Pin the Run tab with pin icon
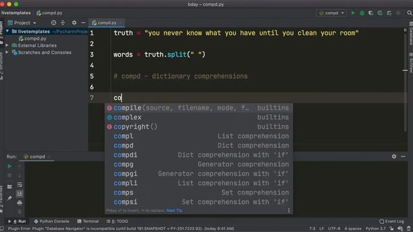 click(10, 198)
